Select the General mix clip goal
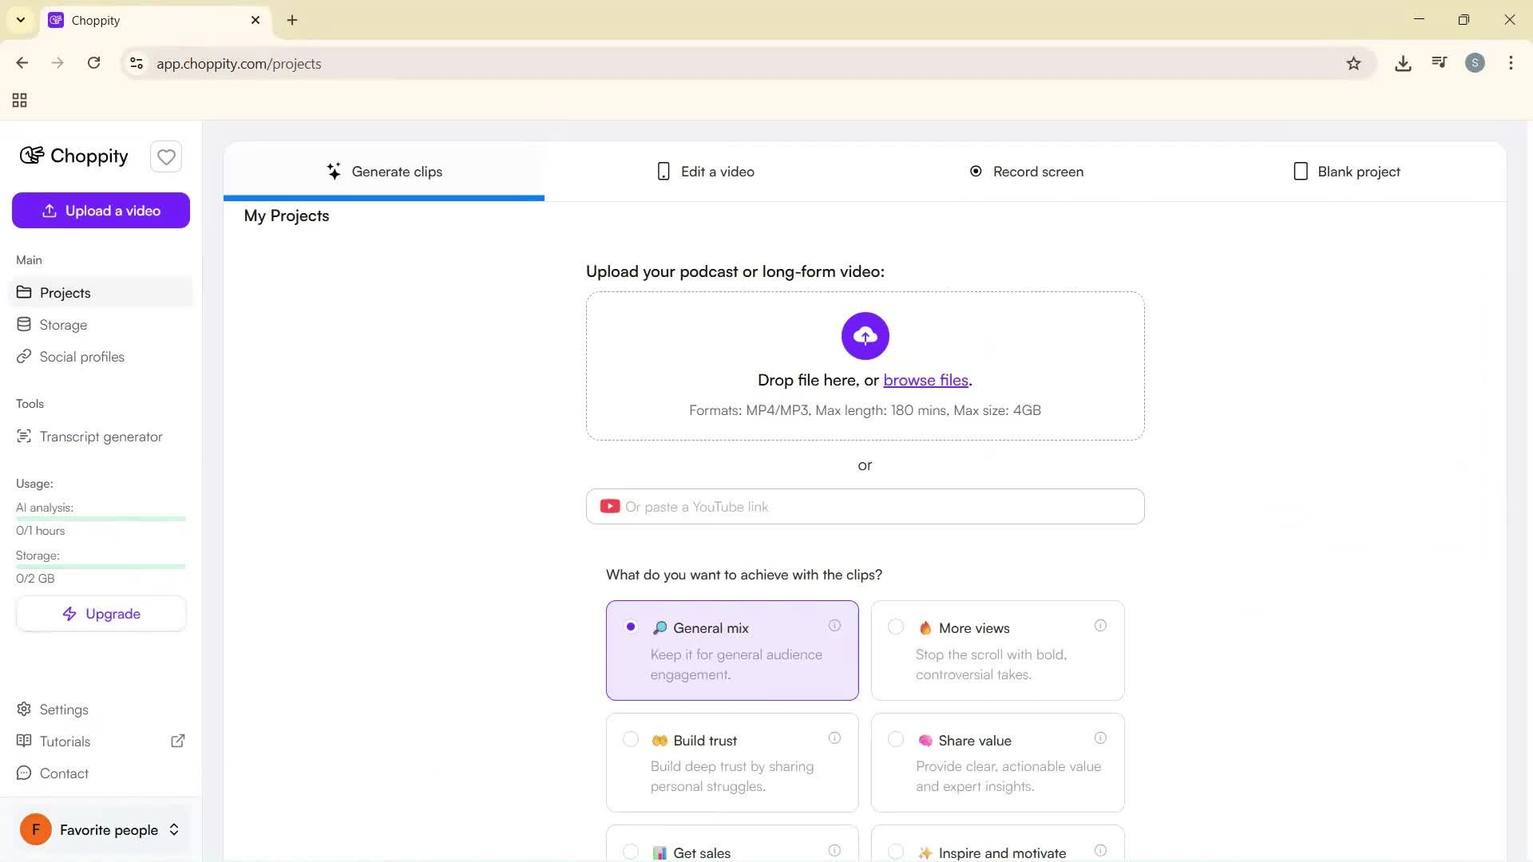Screen dimensions: 1533x862 point(731,650)
